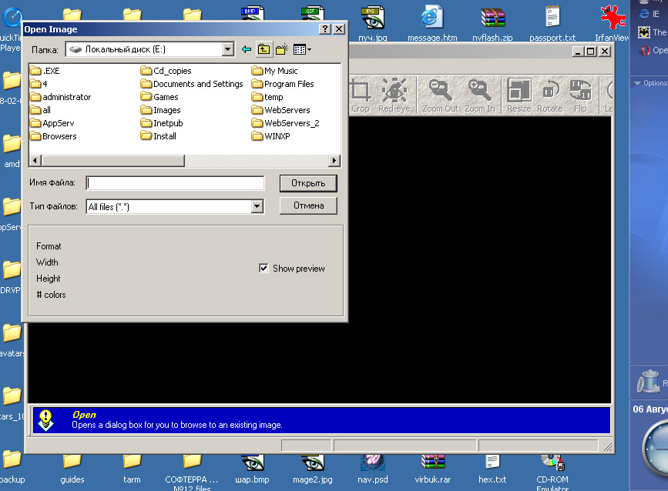Choose the Zoom In tool
Screen dimensions: 668x491
tap(480, 96)
